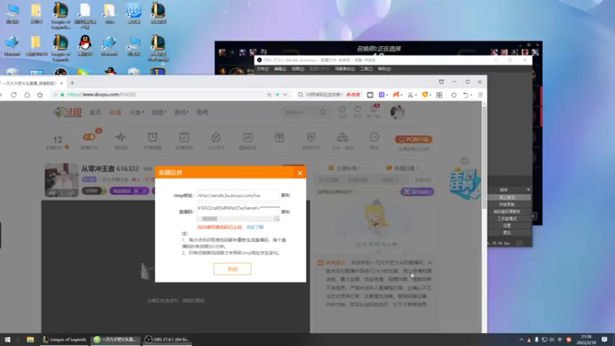Collapse the floating 任务 widget minus button
Screen dimensions: 615x346
click(x=465, y=160)
